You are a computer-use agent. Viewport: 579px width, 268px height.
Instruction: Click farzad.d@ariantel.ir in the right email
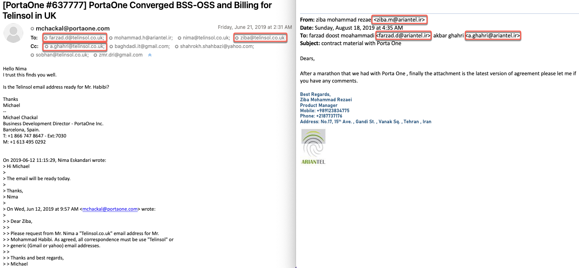tap(403, 36)
